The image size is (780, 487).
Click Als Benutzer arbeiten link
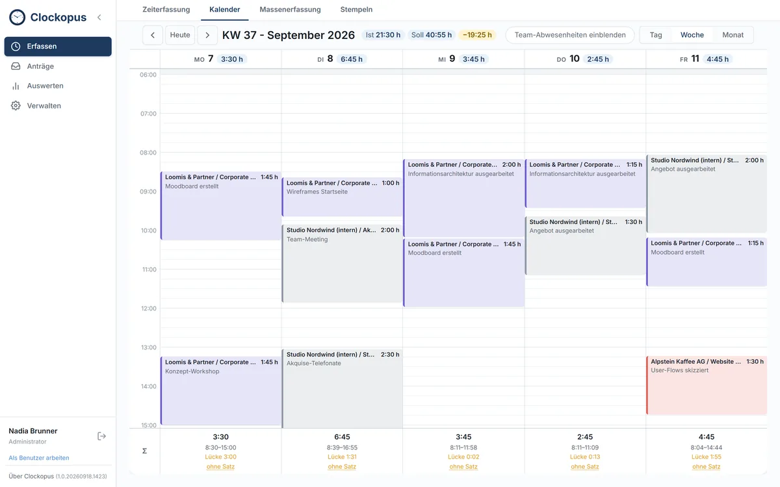click(39, 458)
